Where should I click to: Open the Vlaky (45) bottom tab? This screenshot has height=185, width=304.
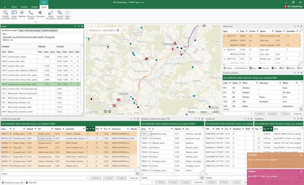[31, 183]
